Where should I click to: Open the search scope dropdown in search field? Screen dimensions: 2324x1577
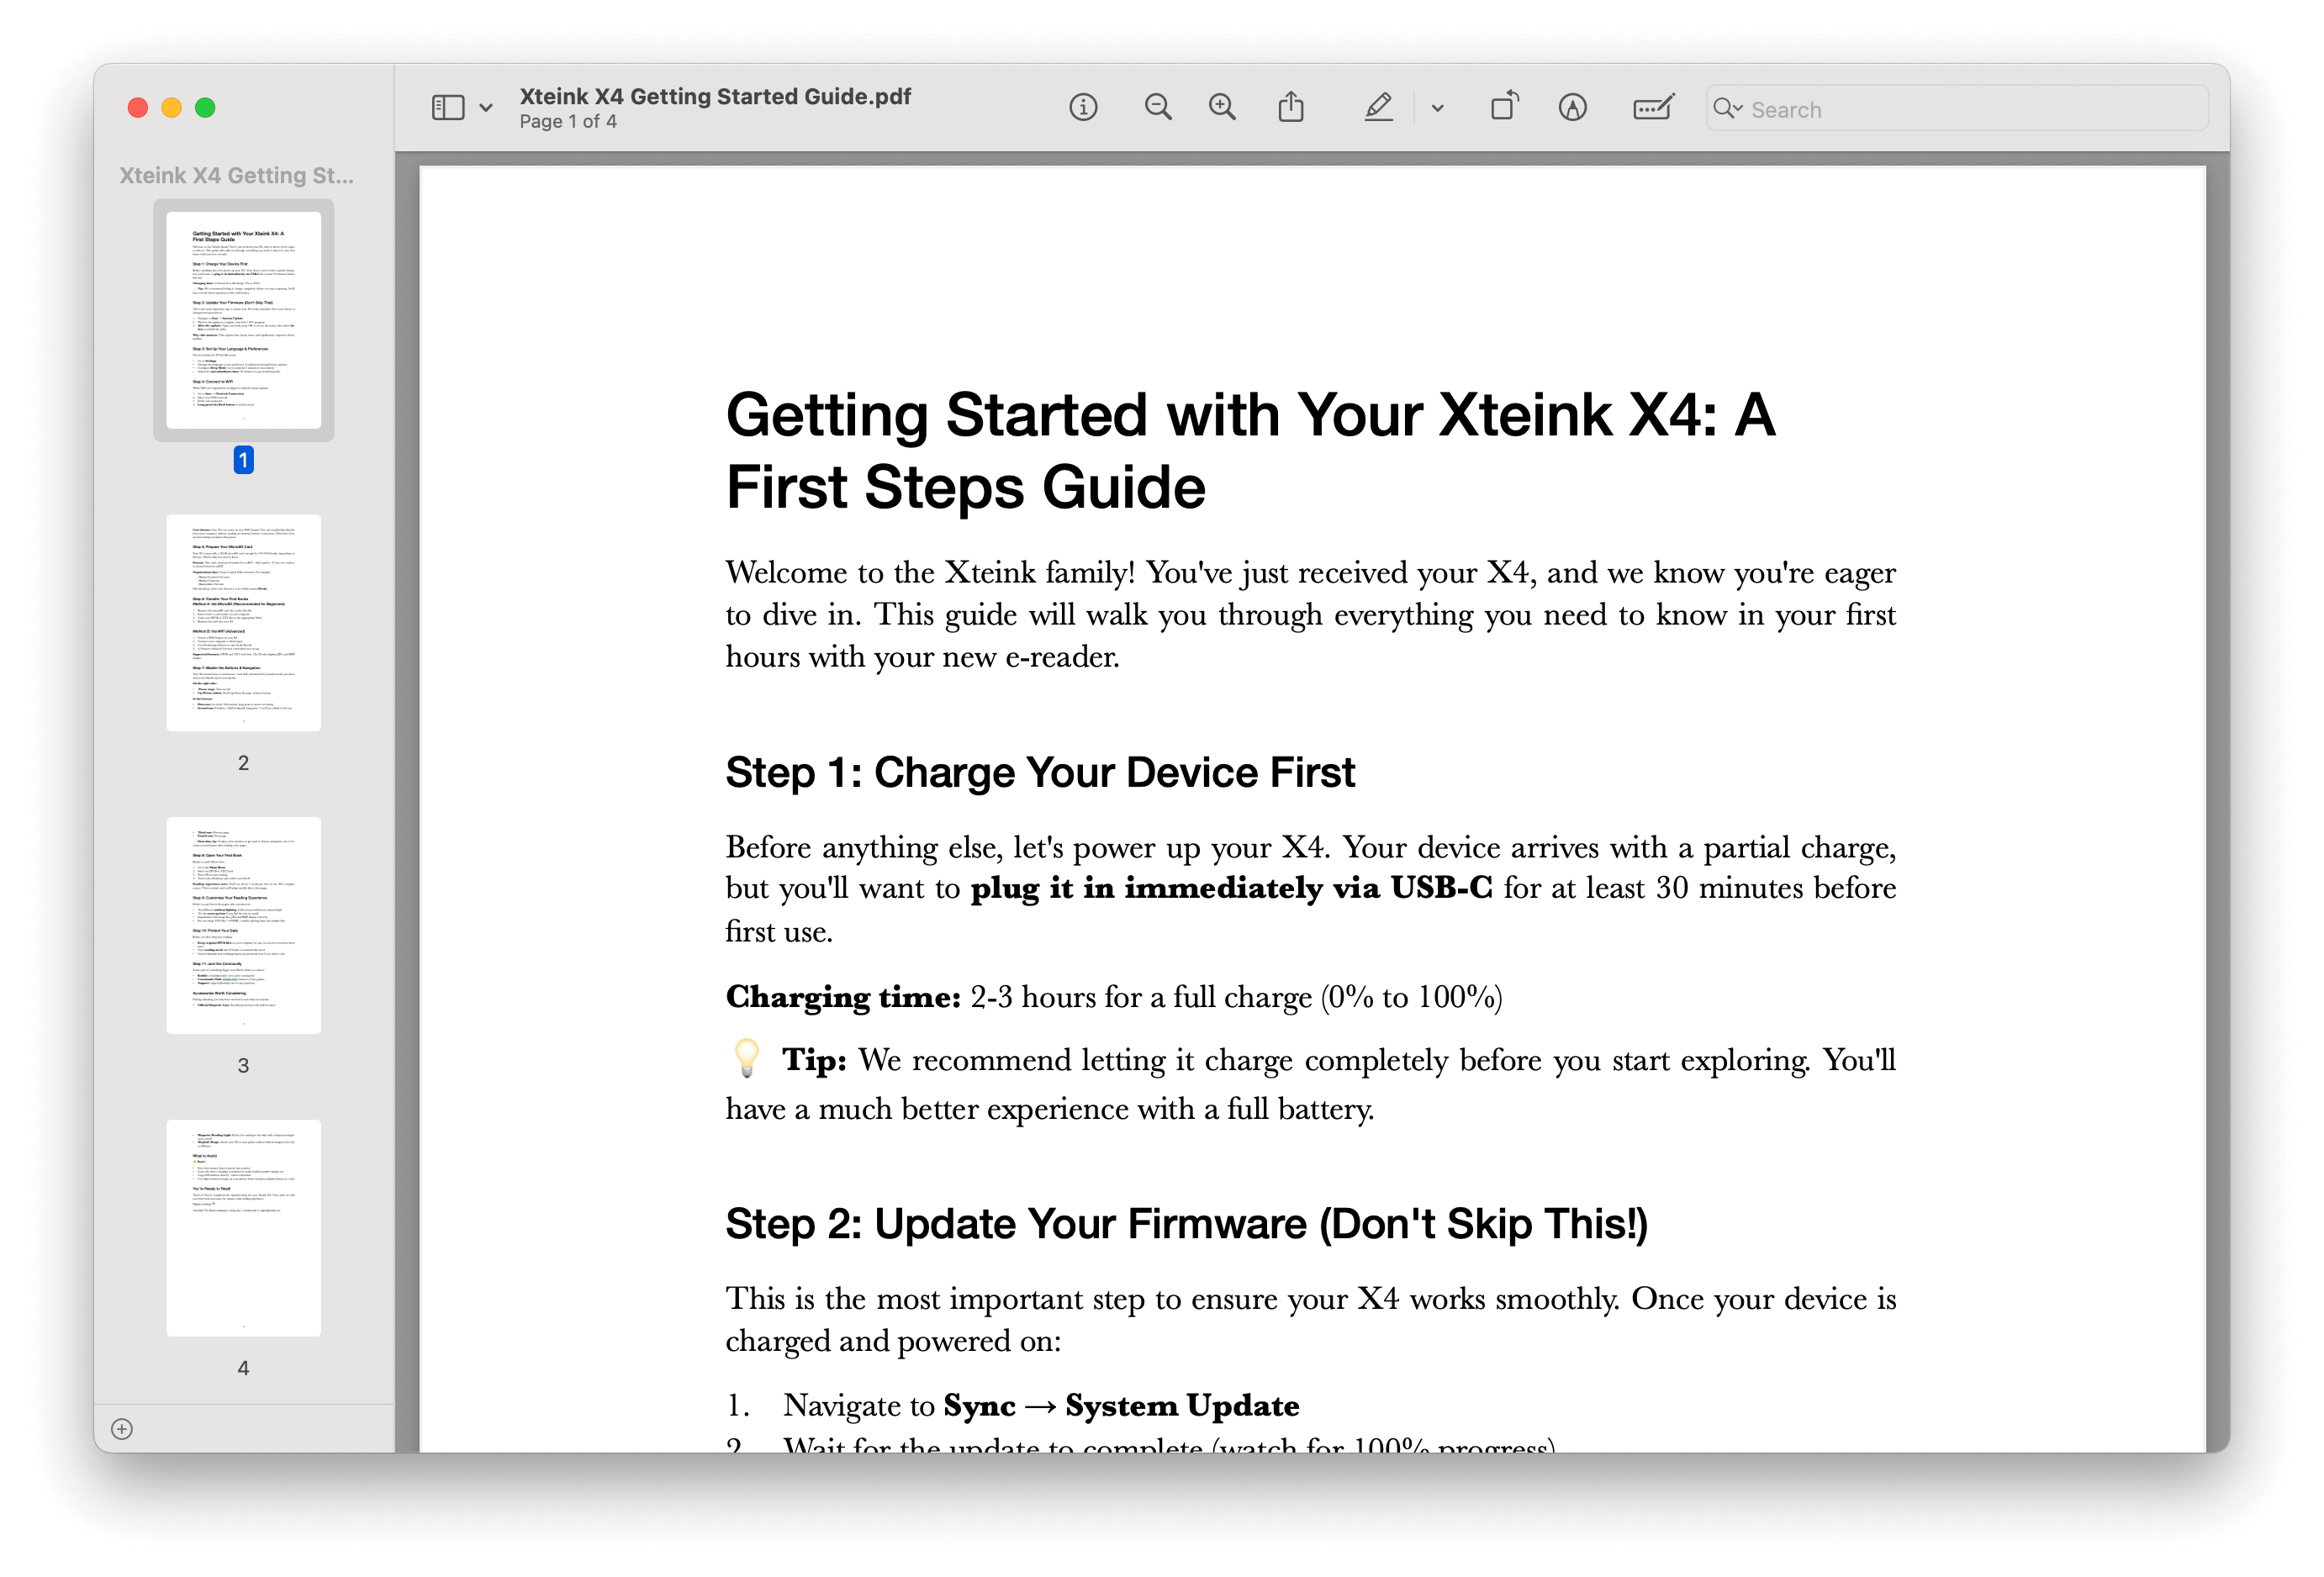click(1729, 108)
